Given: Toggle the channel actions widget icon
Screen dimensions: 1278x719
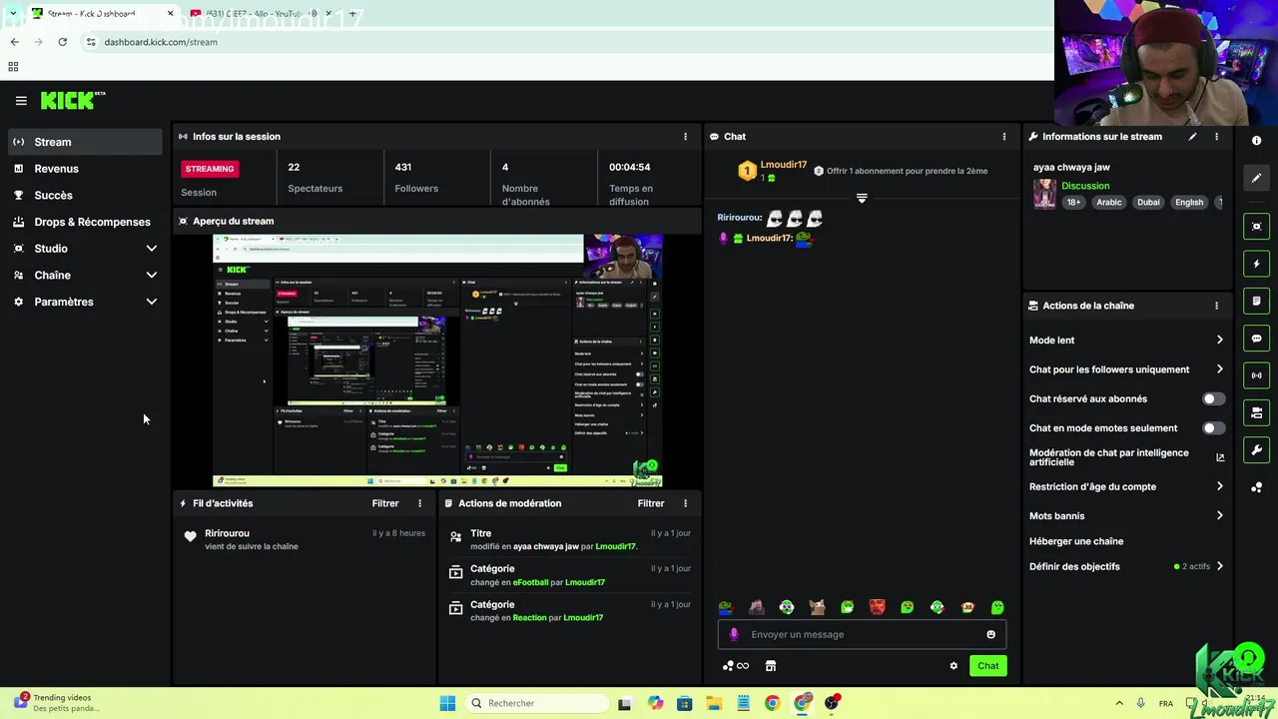Looking at the screenshot, I should [1256, 412].
